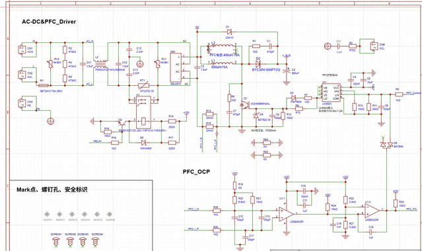Select the L2 common-mode choke symbol

point(101,64)
